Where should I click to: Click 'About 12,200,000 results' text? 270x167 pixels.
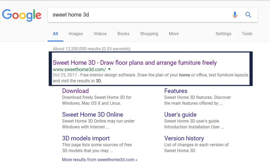[x=76, y=49]
